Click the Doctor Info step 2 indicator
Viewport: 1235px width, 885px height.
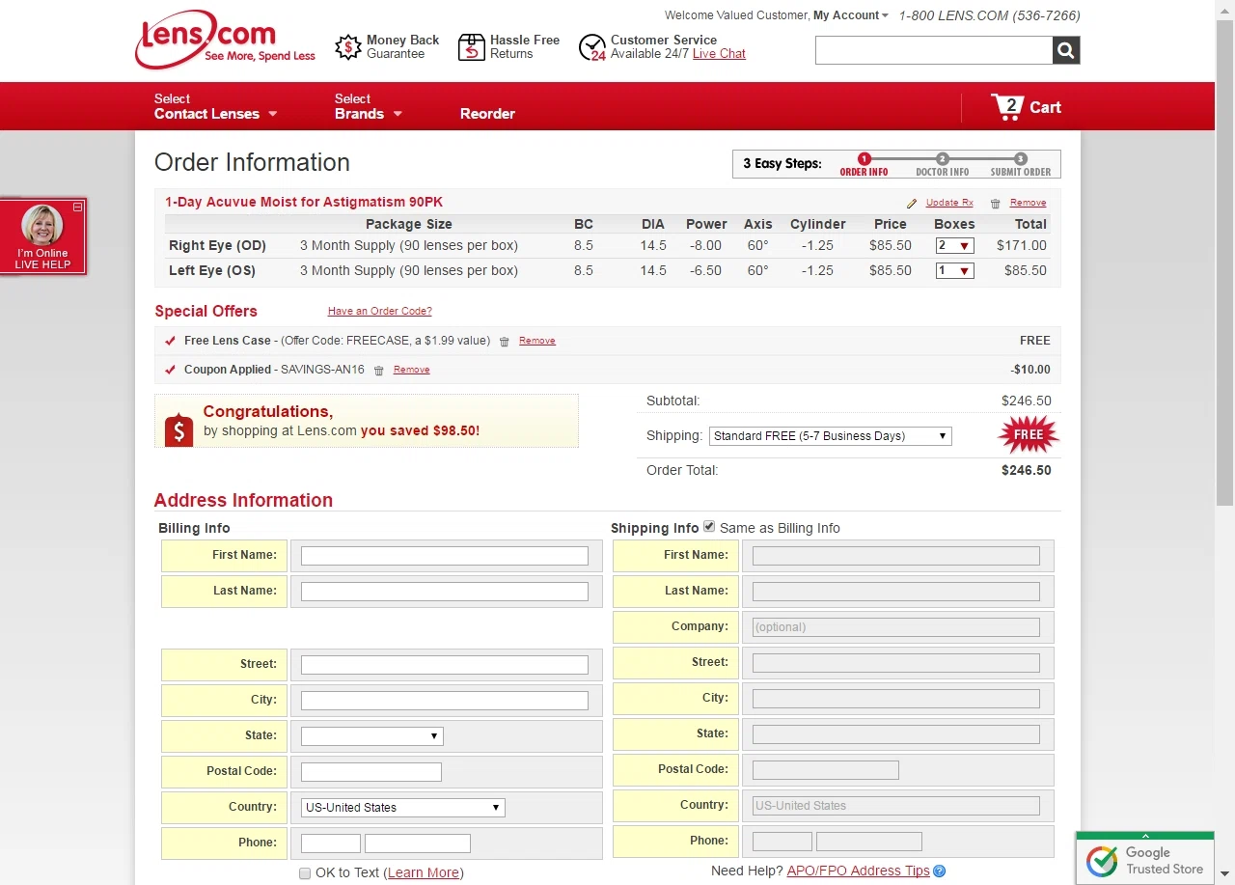(943, 164)
